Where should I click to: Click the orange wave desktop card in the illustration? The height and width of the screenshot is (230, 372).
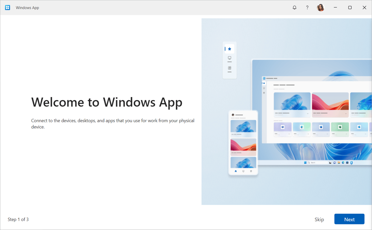point(331,104)
